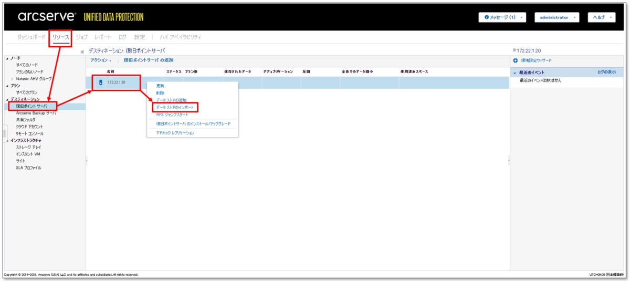Open the メッセージ (1) dropdown

(502, 17)
